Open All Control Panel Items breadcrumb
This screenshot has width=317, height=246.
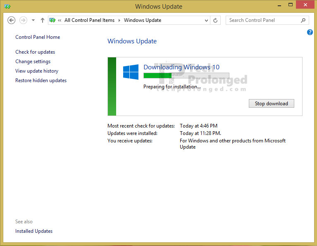89,20
